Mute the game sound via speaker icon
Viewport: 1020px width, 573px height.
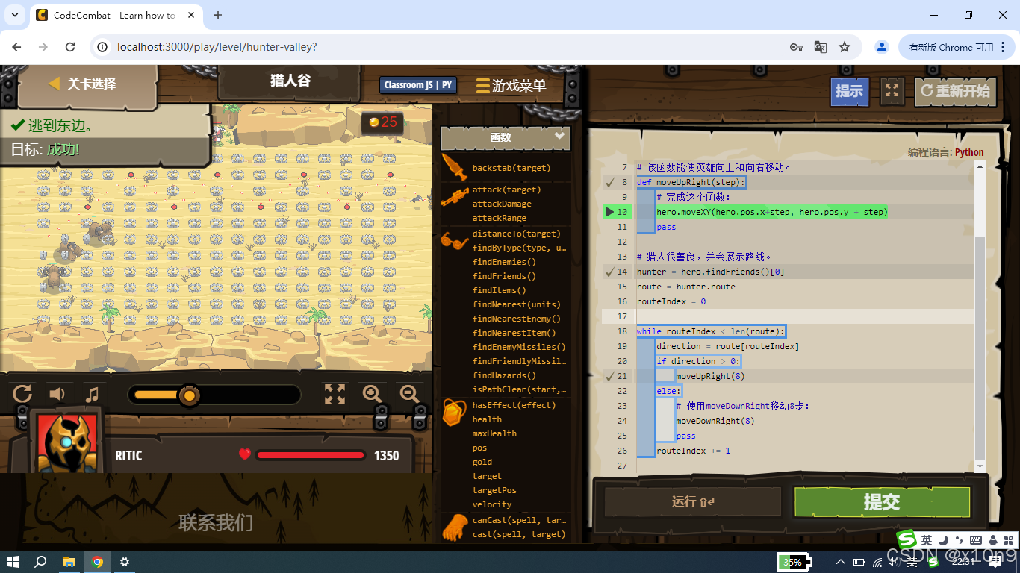point(57,394)
